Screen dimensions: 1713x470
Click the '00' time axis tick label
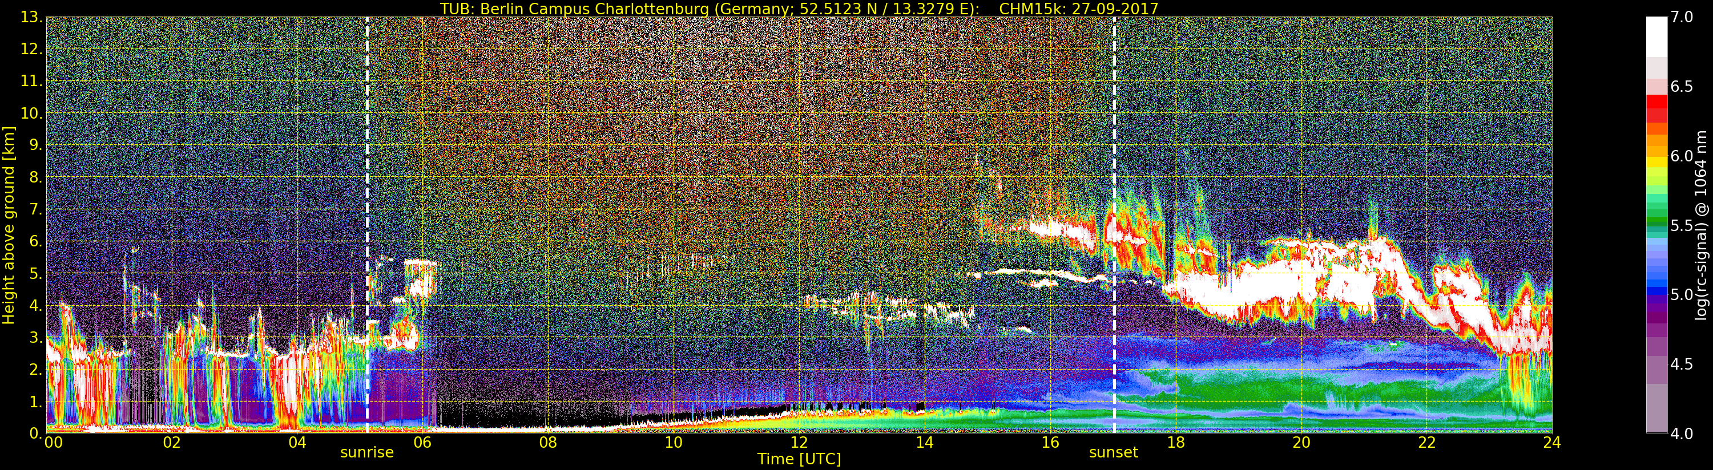(53, 442)
